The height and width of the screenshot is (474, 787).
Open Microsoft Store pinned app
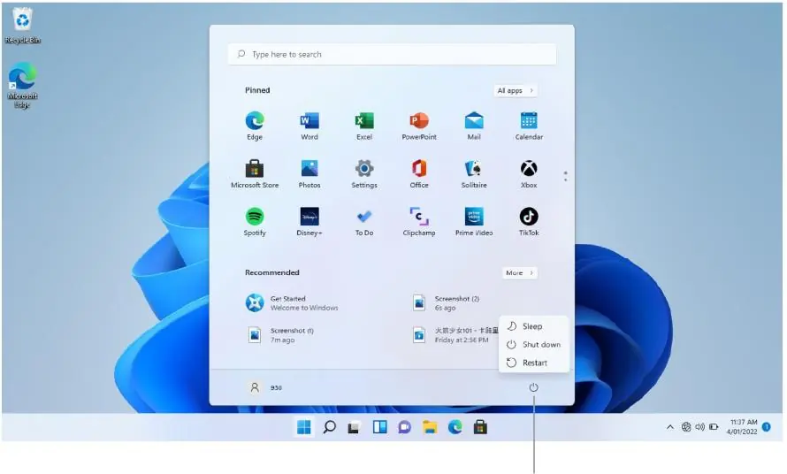[255, 173]
